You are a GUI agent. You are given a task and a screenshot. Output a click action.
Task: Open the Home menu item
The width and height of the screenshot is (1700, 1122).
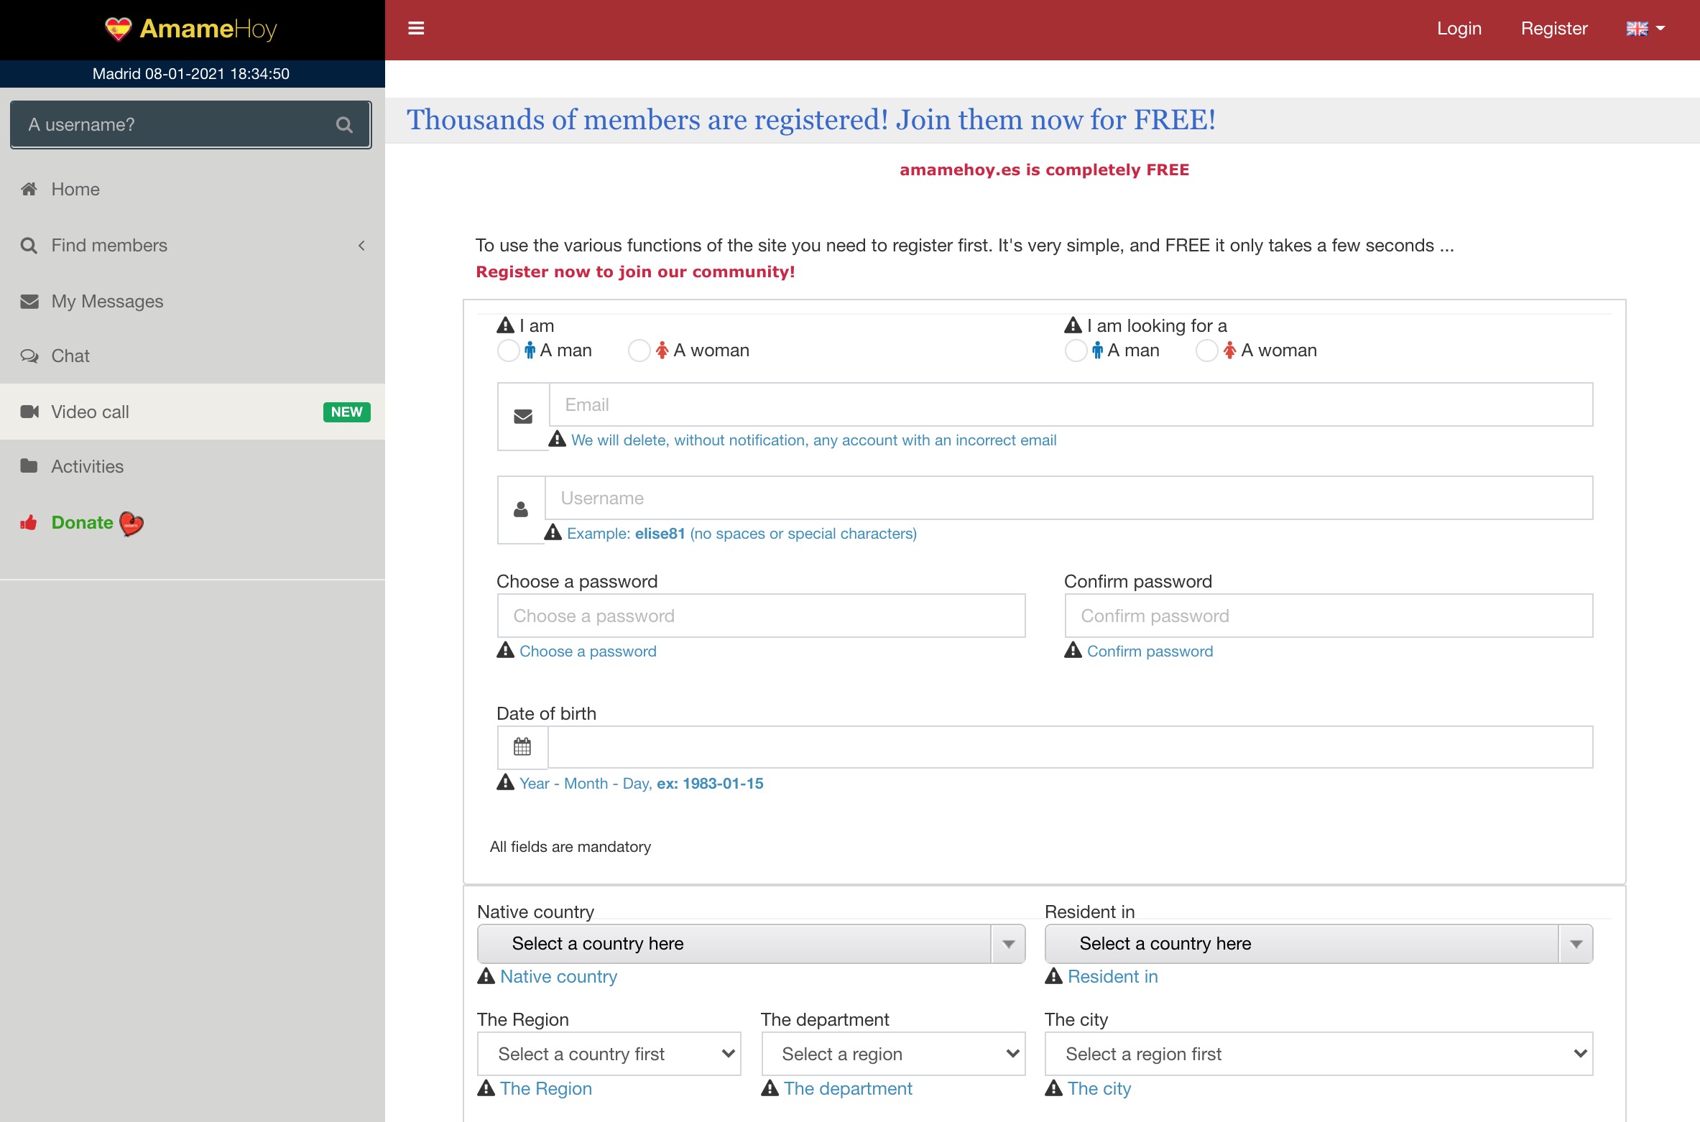(193, 190)
